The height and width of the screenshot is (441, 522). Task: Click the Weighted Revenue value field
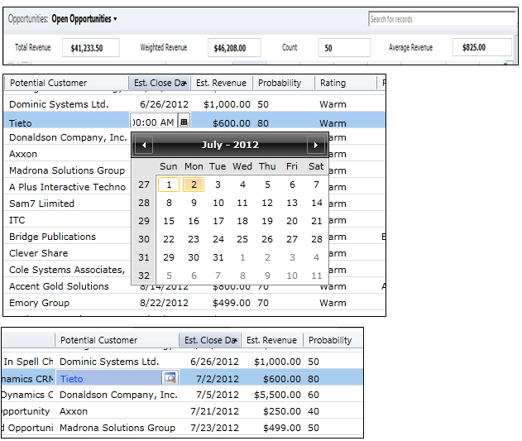pyautogui.click(x=234, y=48)
